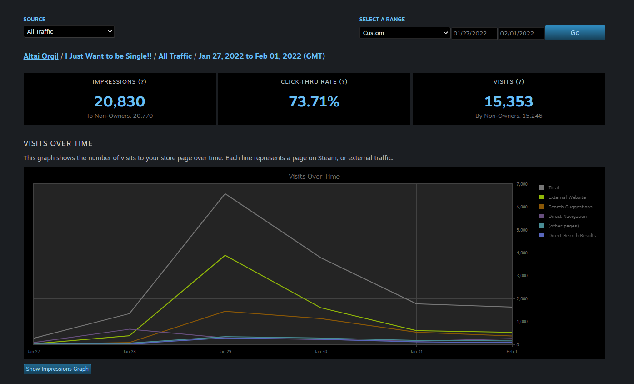Click the orange Search Suggestions legend swatch
Screen dimensions: 634x384
[x=542, y=207]
